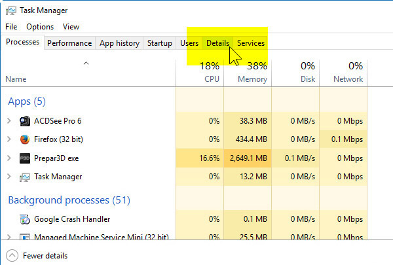Screen dimensions: 393x265
Task: Expand the Prepar3D exe process group
Action: [x=9, y=158]
